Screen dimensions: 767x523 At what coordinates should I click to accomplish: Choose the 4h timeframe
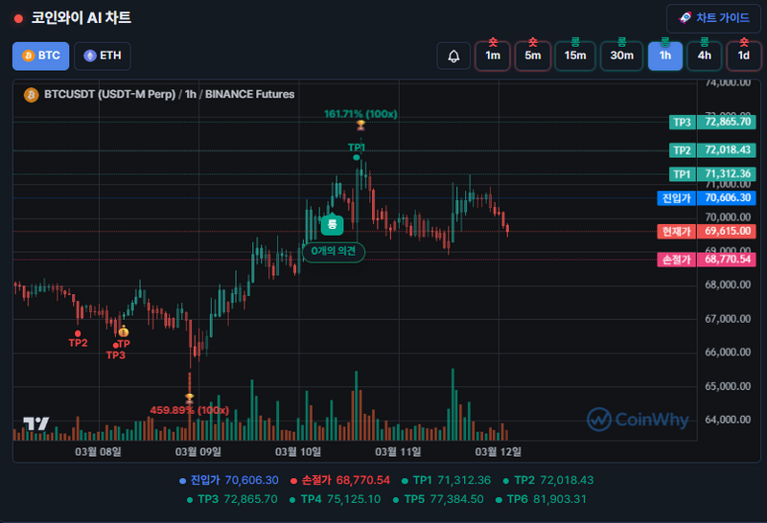point(704,56)
